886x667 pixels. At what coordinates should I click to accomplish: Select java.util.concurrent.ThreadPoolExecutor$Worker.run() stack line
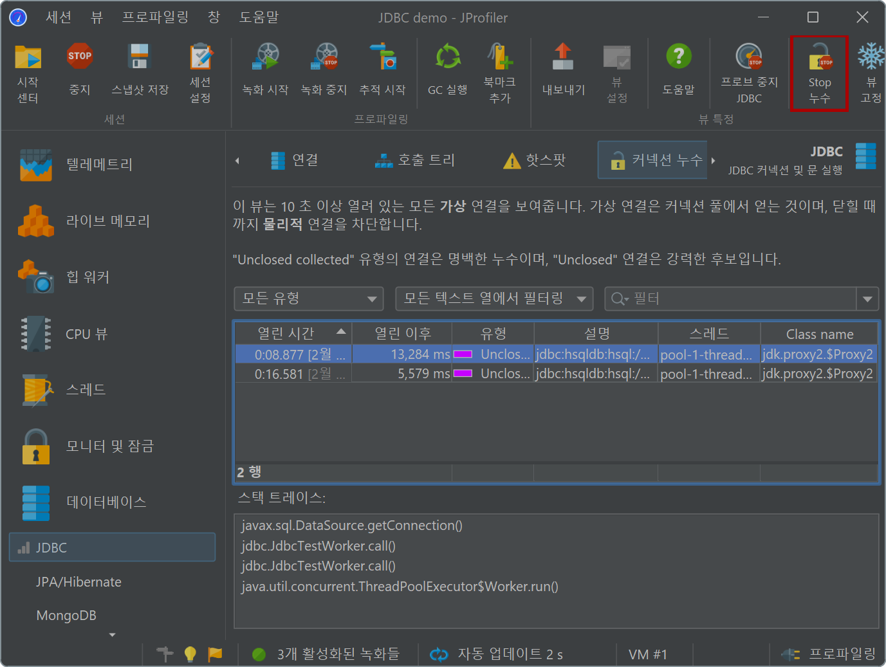point(400,587)
